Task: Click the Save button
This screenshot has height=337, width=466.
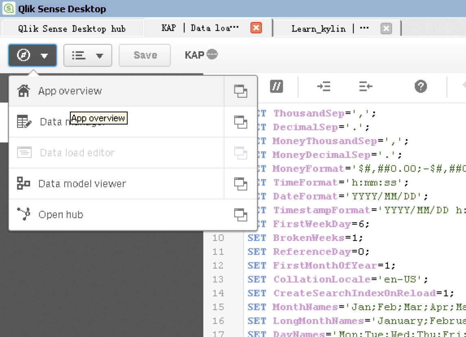Action: [x=145, y=55]
